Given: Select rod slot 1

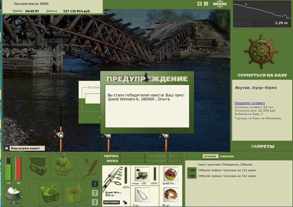Looking at the screenshot, I should click(95, 184).
